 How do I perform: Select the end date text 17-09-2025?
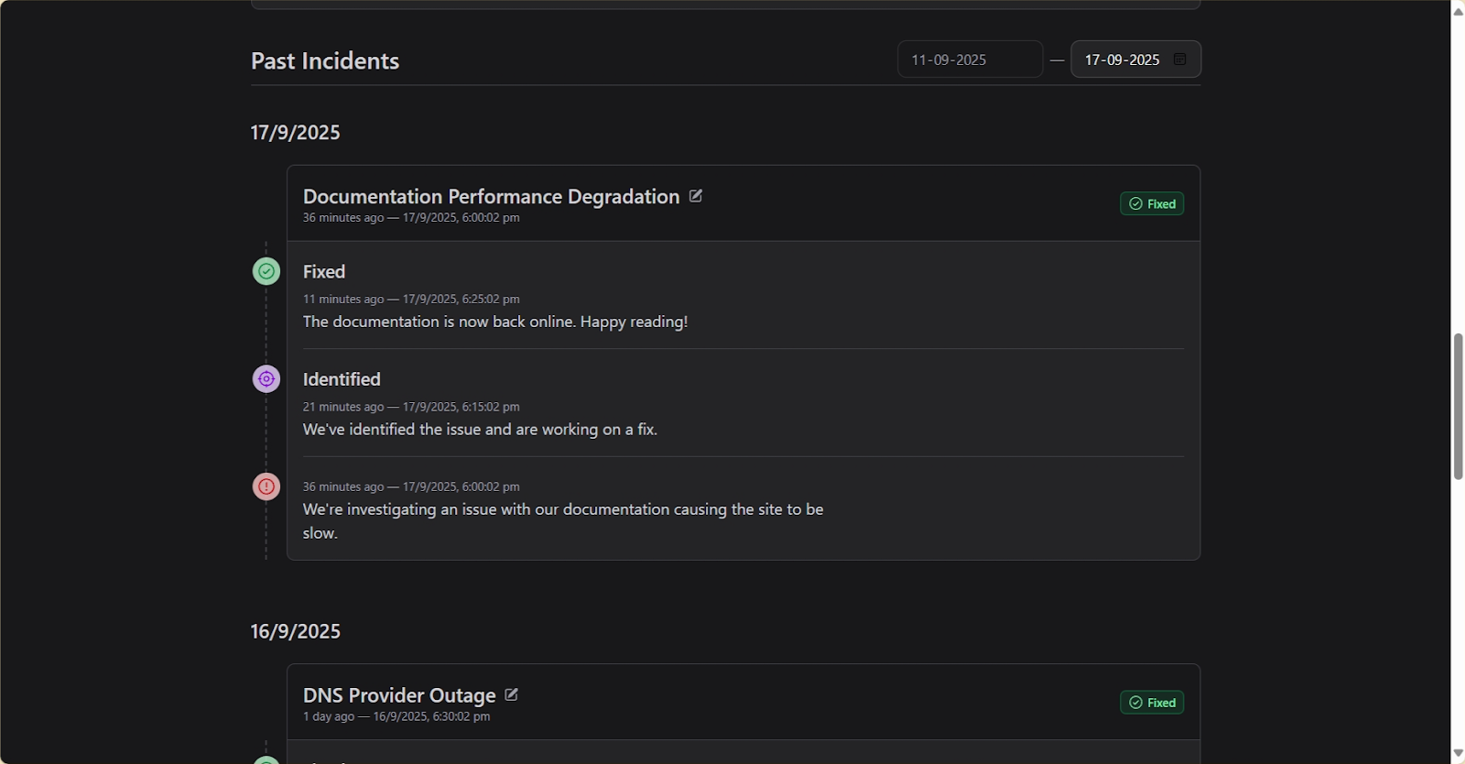pos(1122,60)
